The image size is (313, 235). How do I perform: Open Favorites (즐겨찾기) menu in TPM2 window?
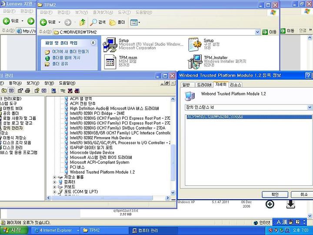pos(103,12)
